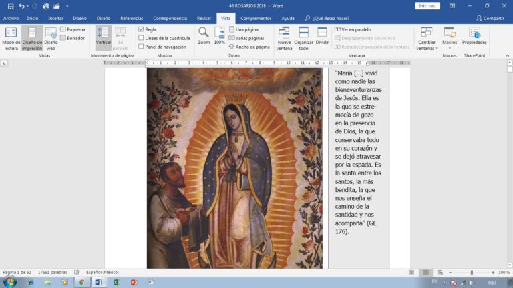
Task: Collapse the ribbon chevron
Action: [x=507, y=56]
